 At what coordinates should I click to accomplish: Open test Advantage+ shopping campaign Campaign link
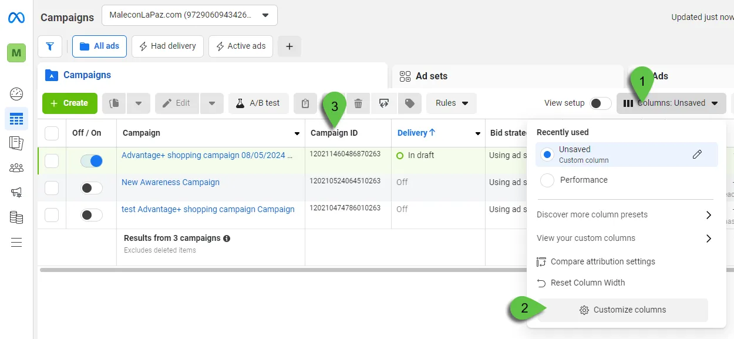[x=208, y=209]
